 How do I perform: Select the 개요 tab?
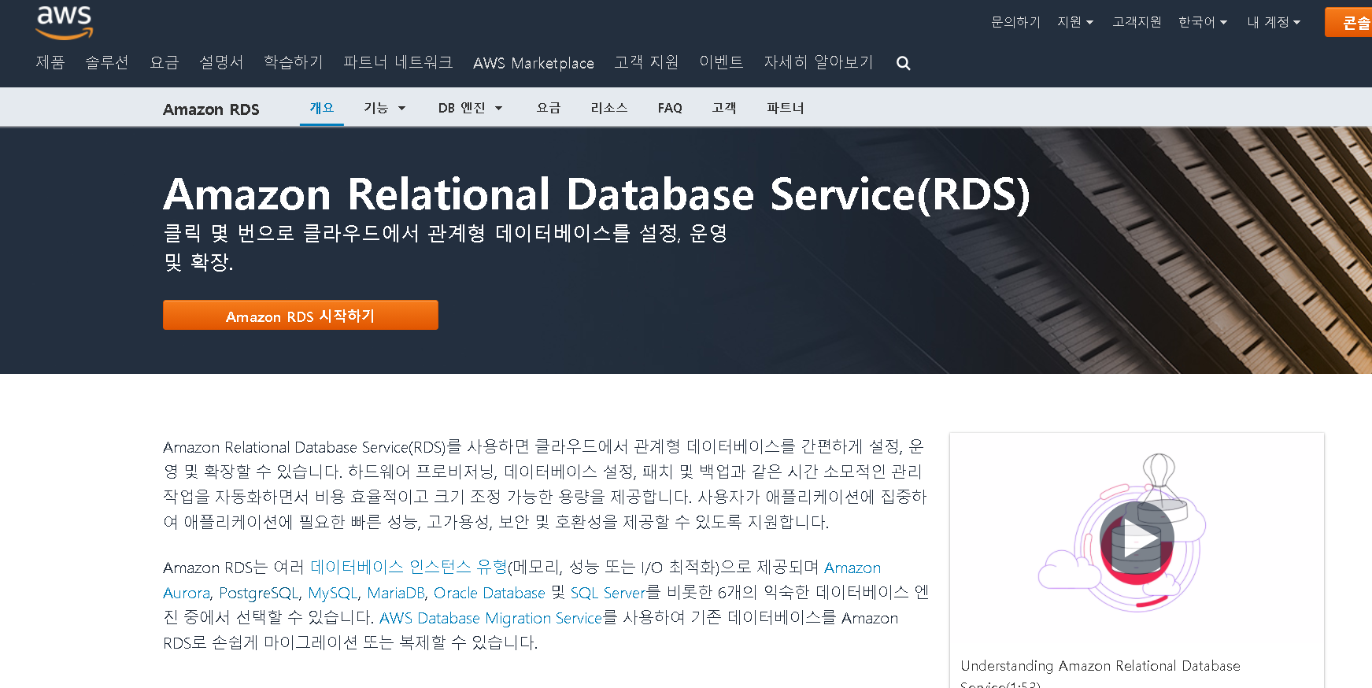(322, 108)
